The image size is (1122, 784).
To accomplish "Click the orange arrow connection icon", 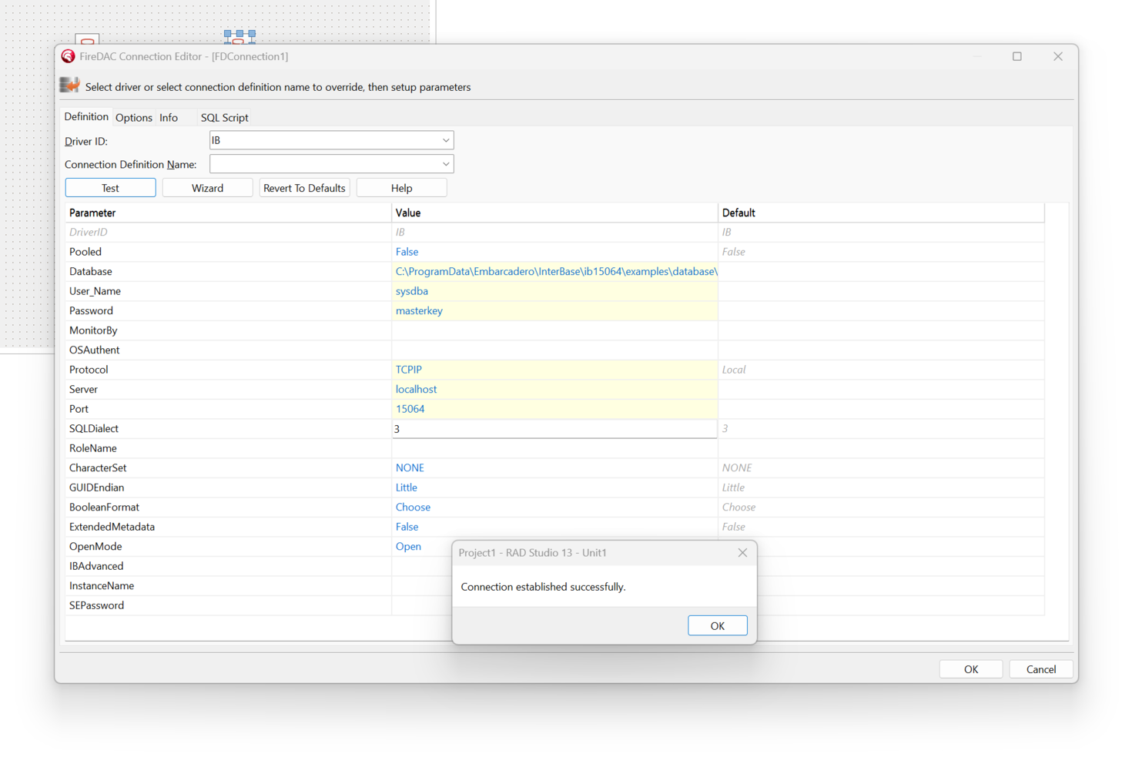I will click(70, 85).
